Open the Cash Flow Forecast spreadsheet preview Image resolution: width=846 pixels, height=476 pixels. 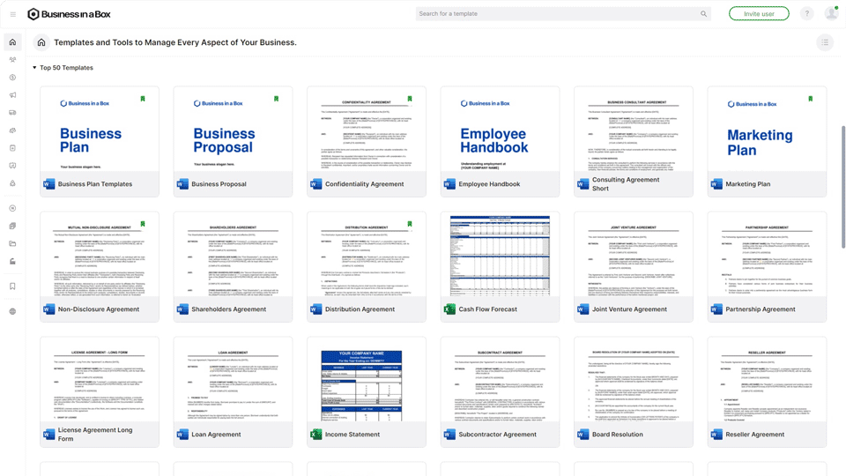(500, 255)
